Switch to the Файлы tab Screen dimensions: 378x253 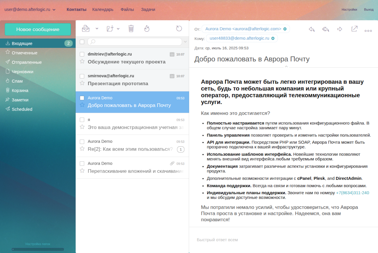click(127, 9)
